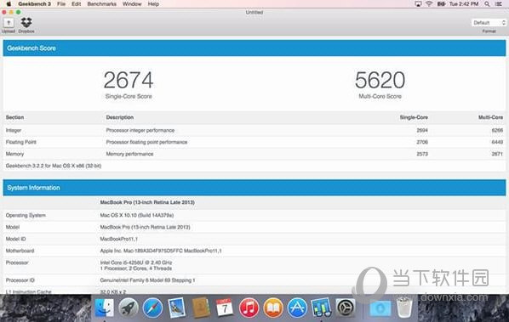509x322 pixels.
Task: Open Launchpad rocket icon in Dock
Action: (129, 308)
